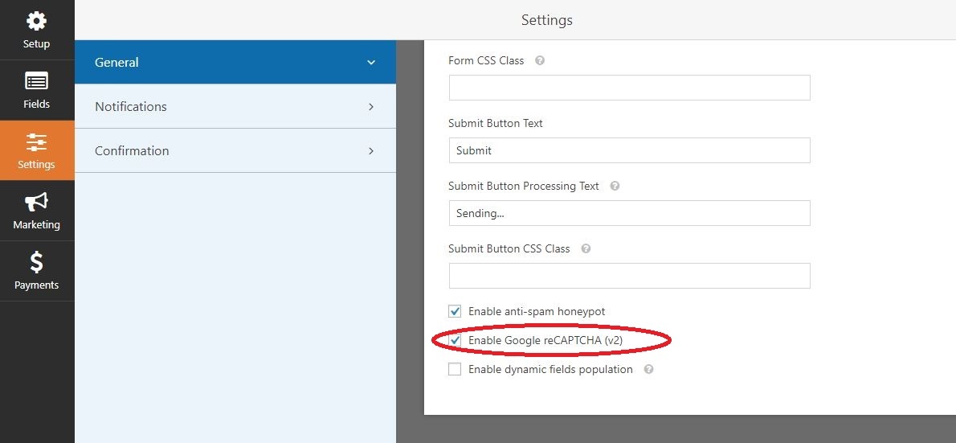Screen dimensions: 956x443
Task: Switch to the Confirmation settings tab
Action: 132,151
